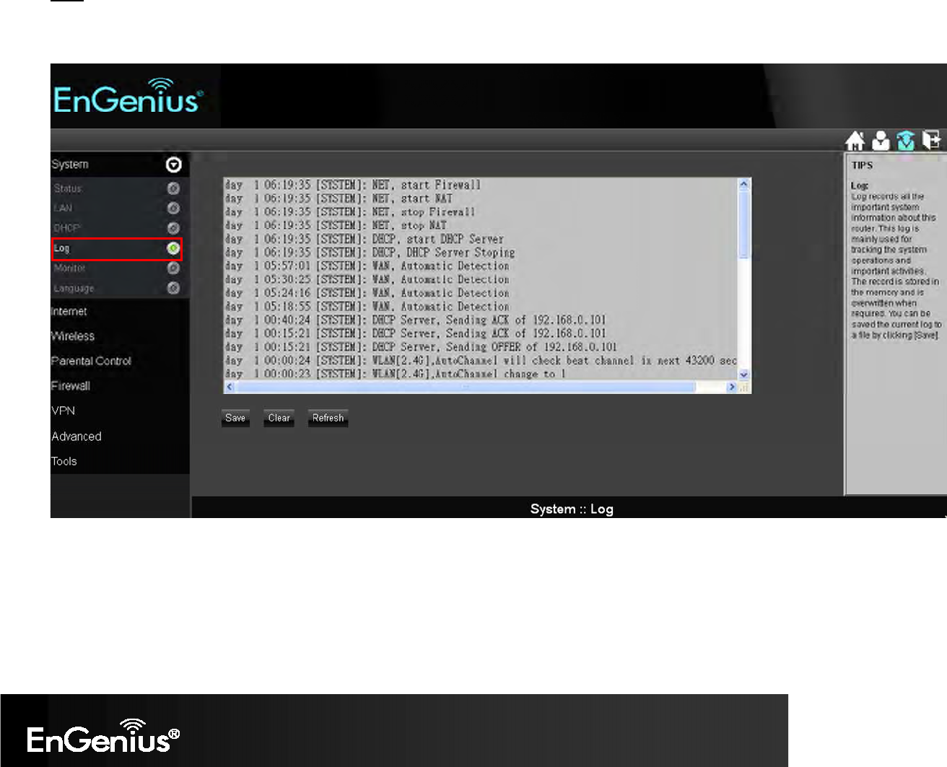The image size is (947, 767).
Task: Select the 05:18:55 "WAN, Automatic Detection" log line
Action: pos(367,307)
